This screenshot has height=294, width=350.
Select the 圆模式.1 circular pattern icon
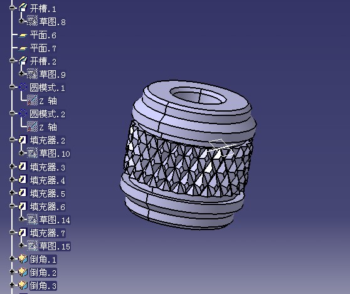23,87
